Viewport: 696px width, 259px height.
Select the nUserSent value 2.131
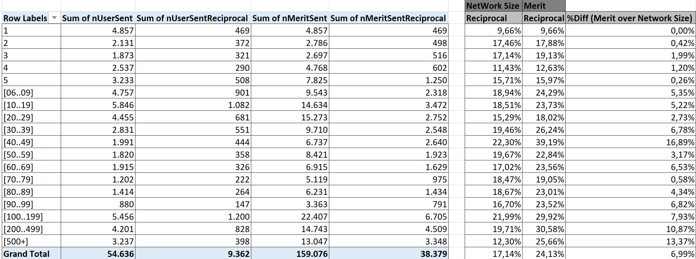(x=98, y=43)
